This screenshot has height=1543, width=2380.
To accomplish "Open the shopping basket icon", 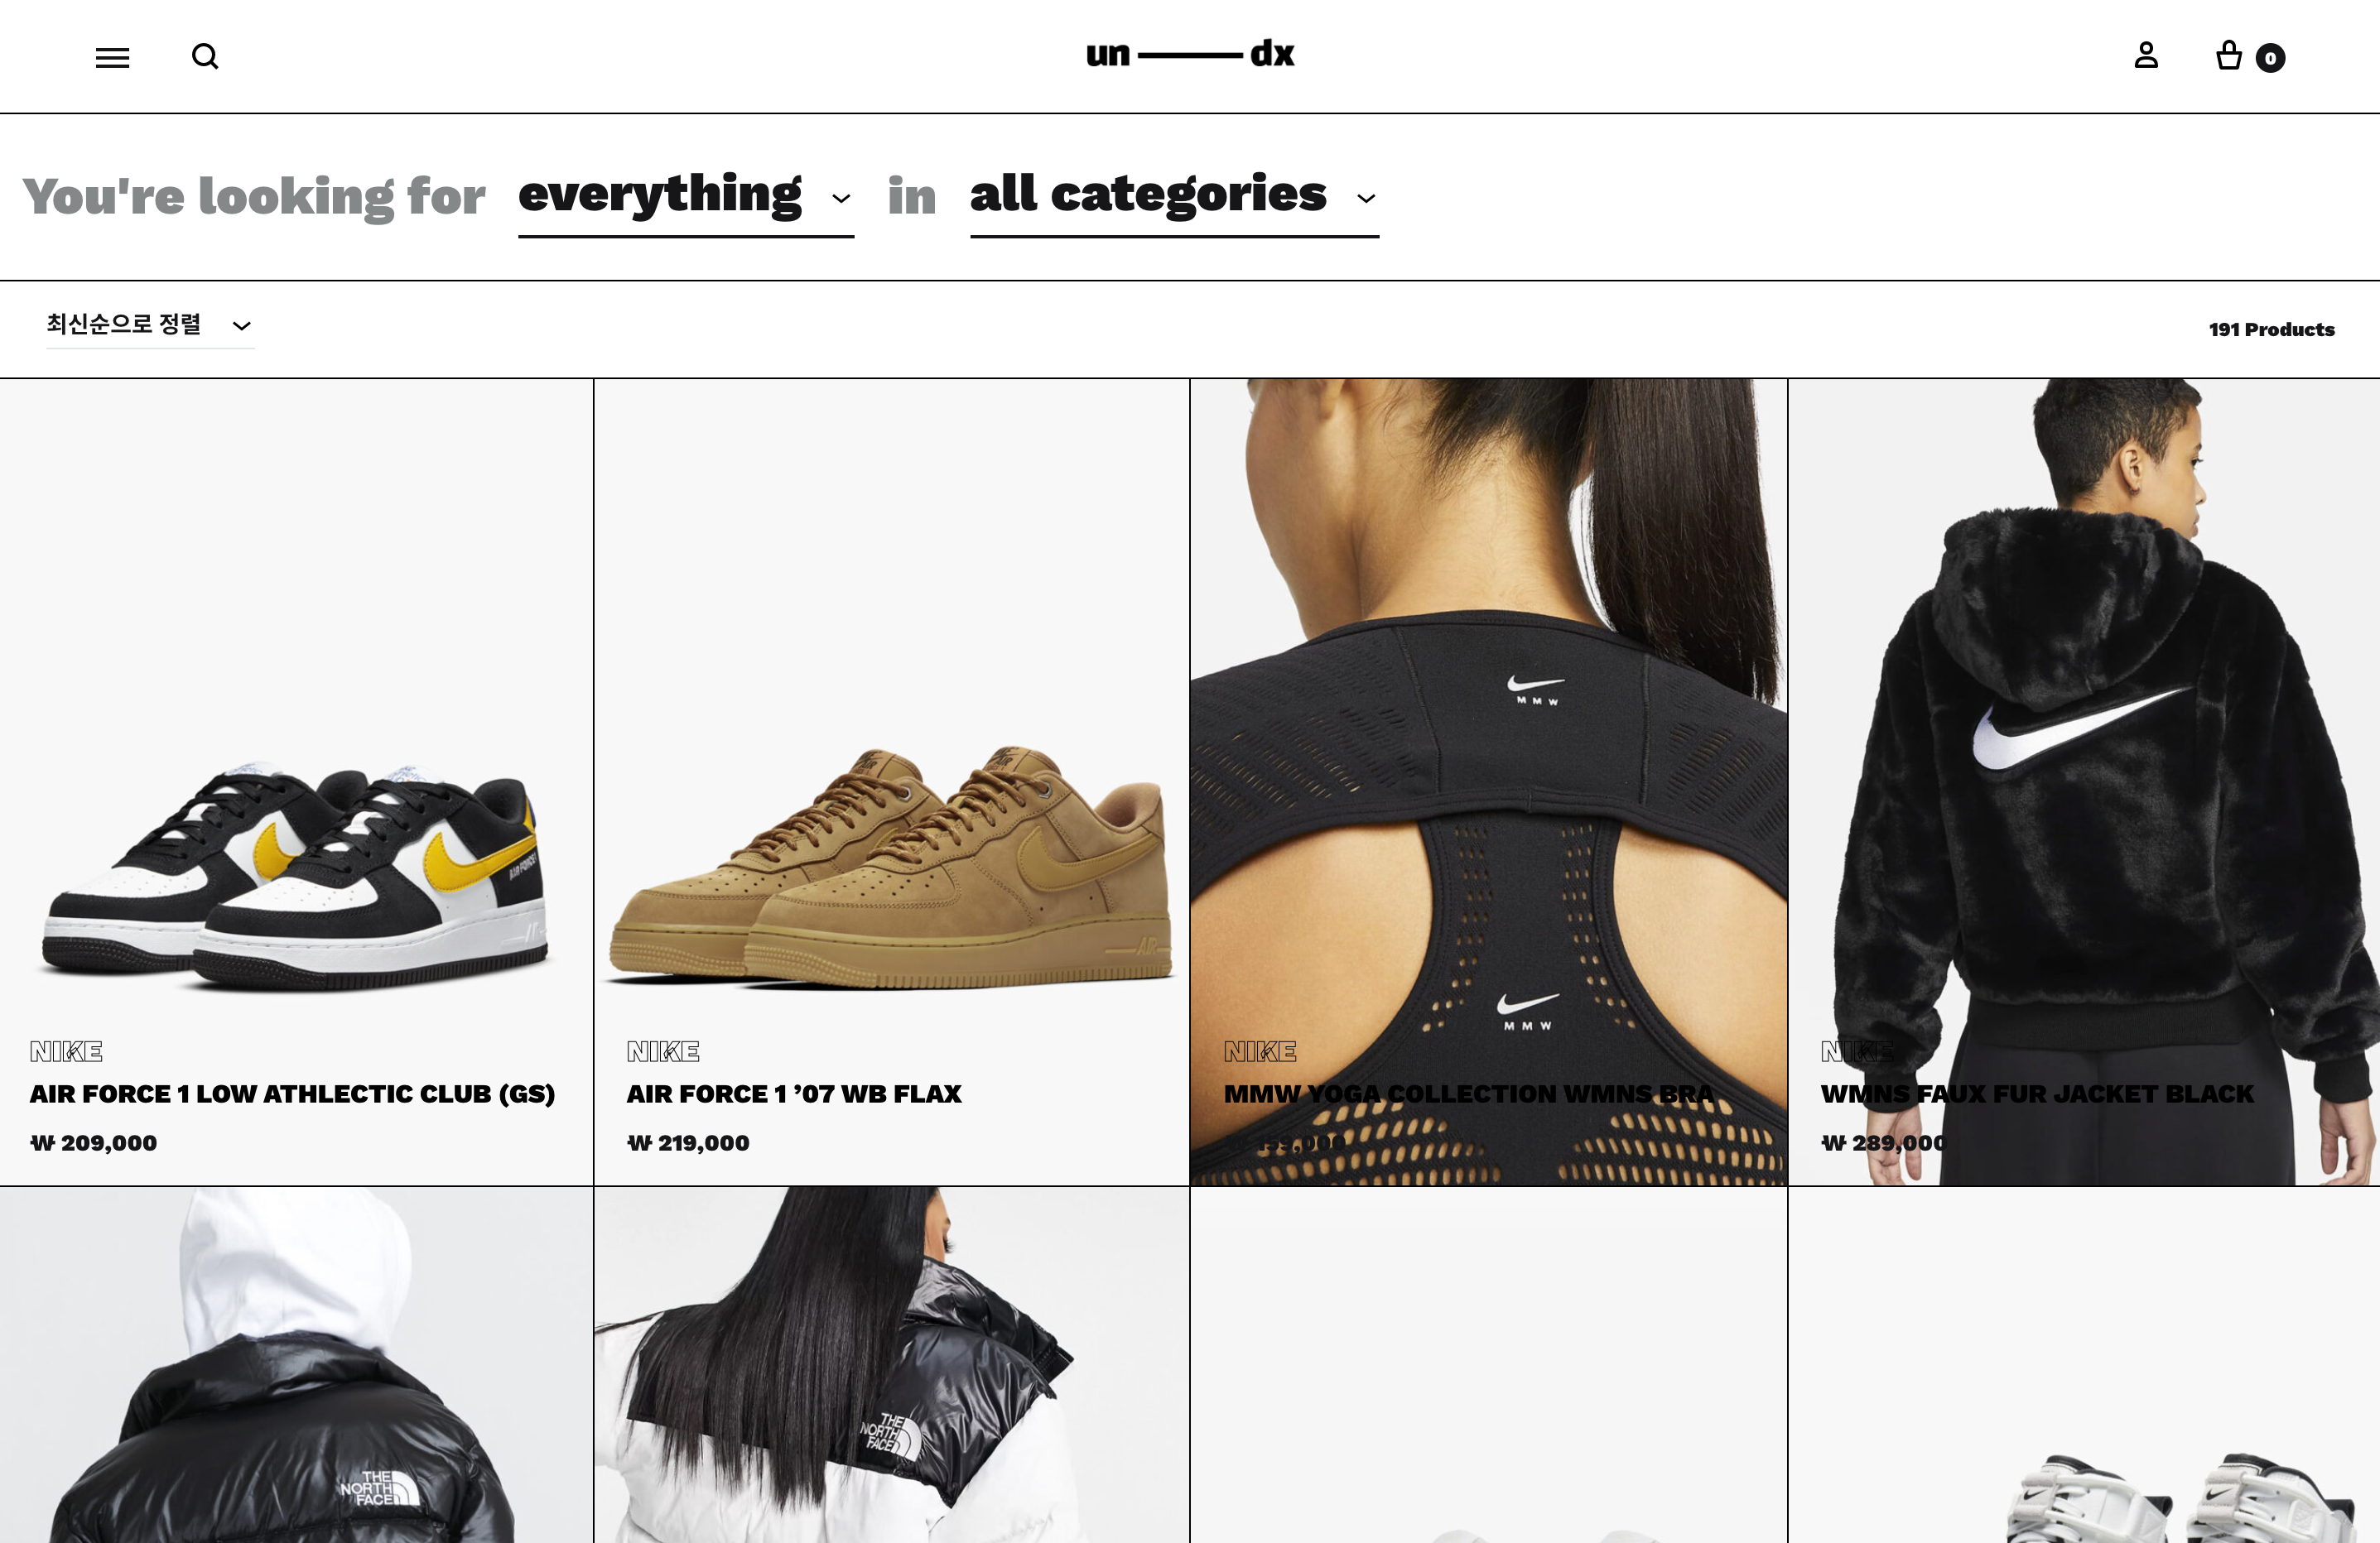I will click(2229, 55).
